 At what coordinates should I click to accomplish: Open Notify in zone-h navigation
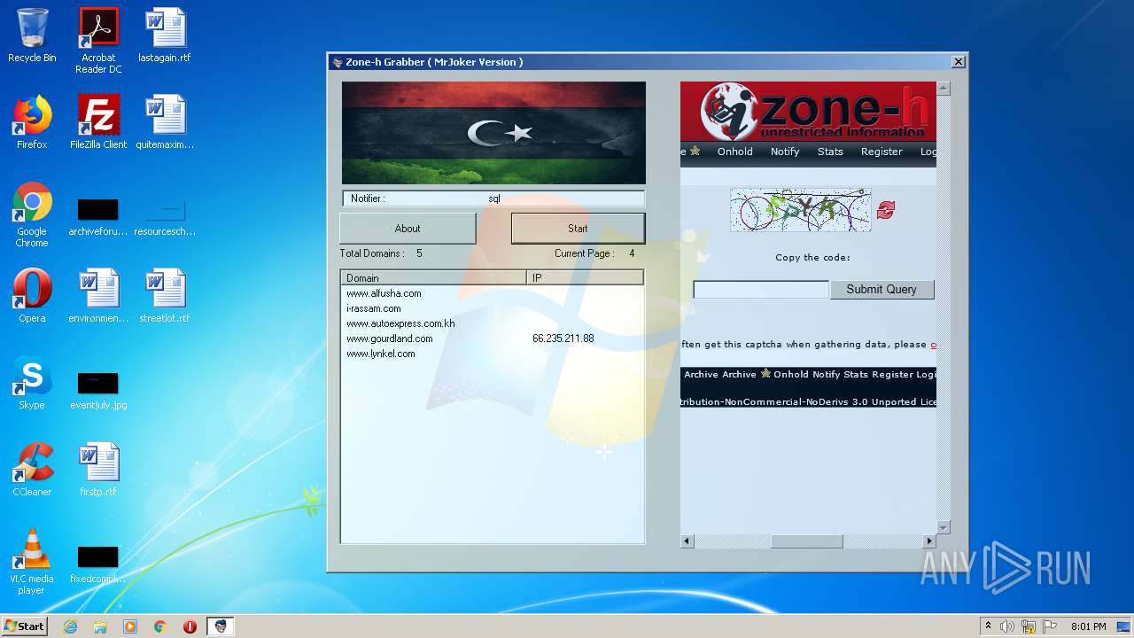click(x=785, y=152)
